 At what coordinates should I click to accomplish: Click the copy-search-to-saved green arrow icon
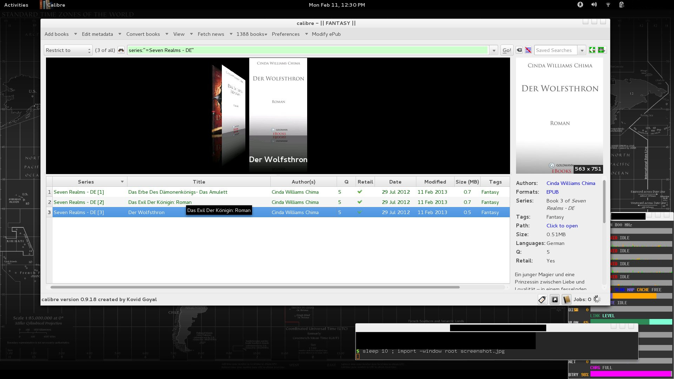[592, 50]
